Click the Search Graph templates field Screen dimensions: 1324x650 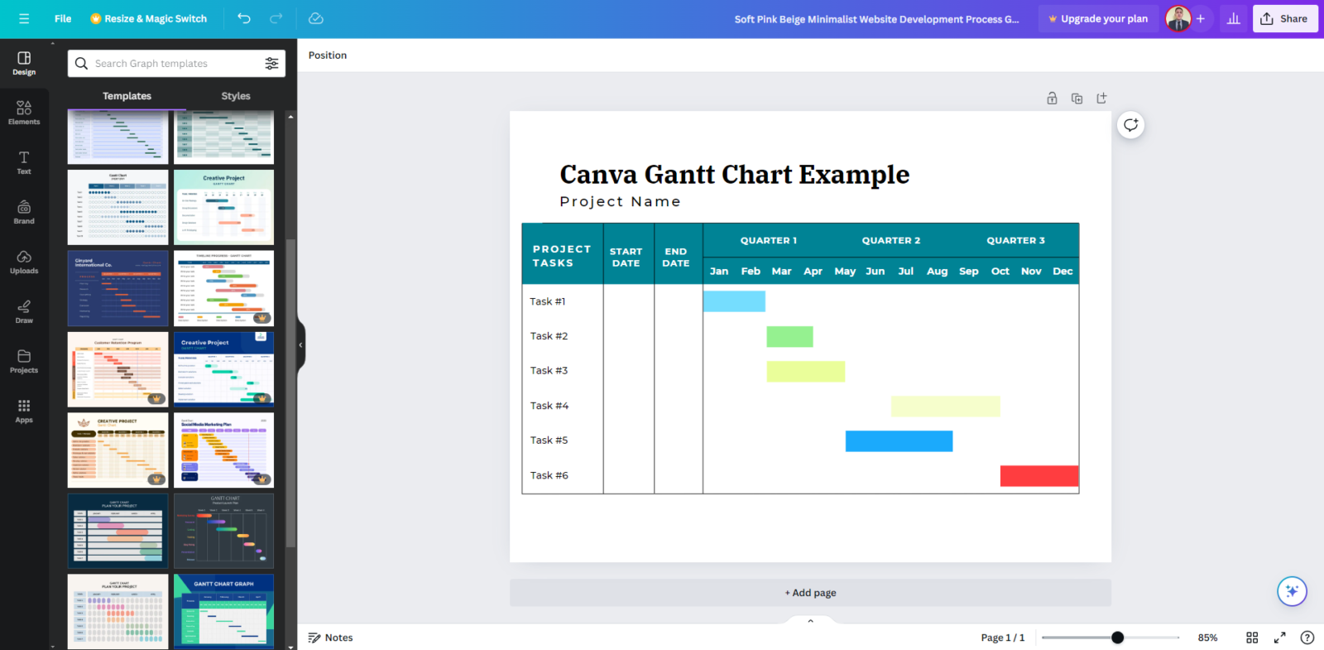coord(176,64)
